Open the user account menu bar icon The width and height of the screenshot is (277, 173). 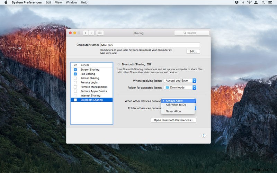coord(256,2)
